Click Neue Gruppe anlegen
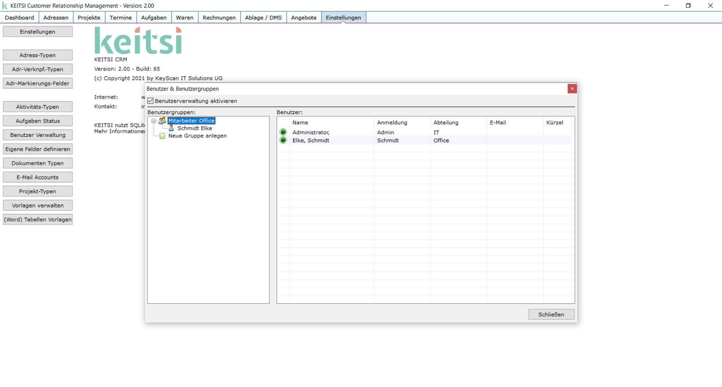This screenshot has width=722, height=387. [x=197, y=136]
